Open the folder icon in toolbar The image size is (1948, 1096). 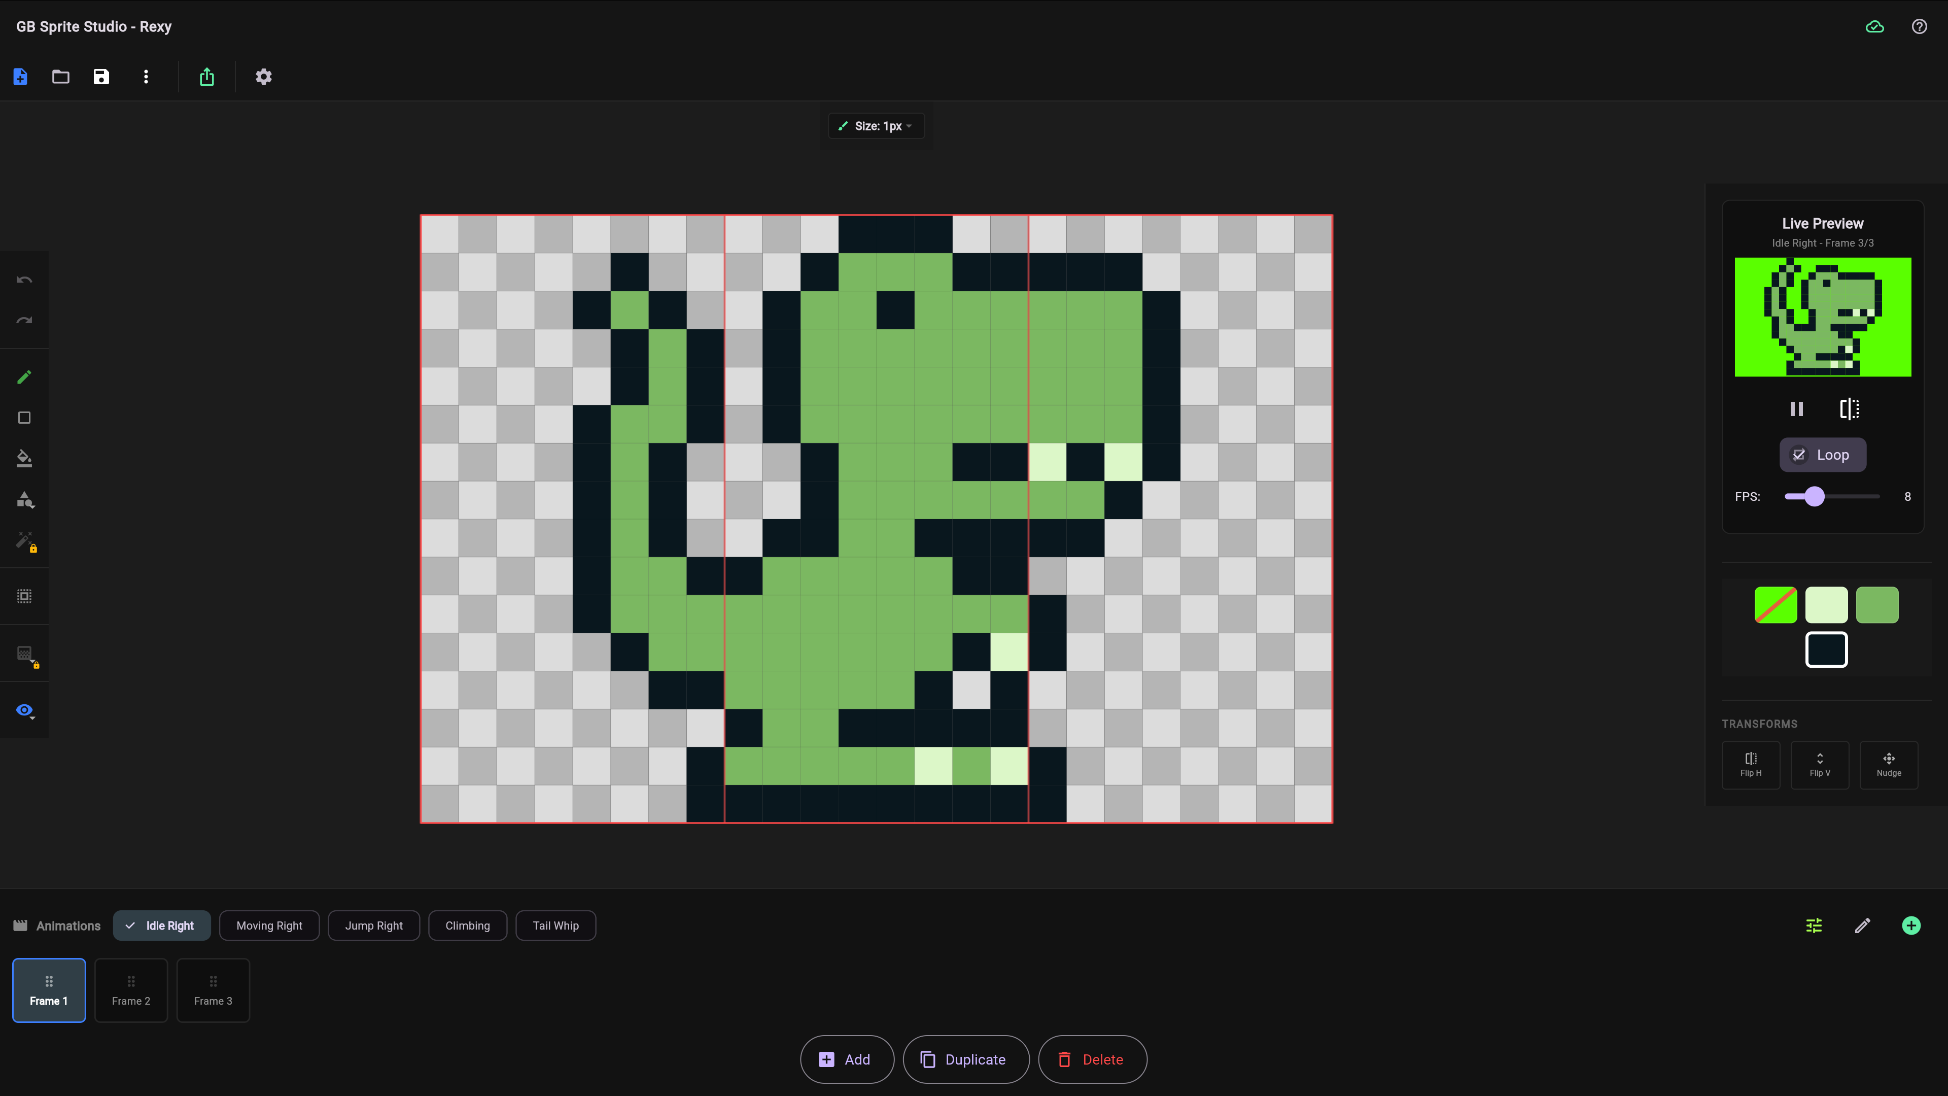(x=60, y=77)
